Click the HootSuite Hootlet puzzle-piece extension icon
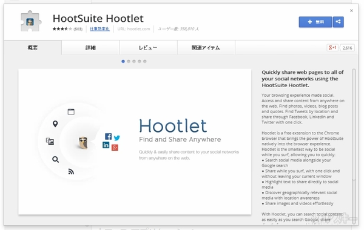Viewport: 364px width, 230px height. [x=31, y=21]
